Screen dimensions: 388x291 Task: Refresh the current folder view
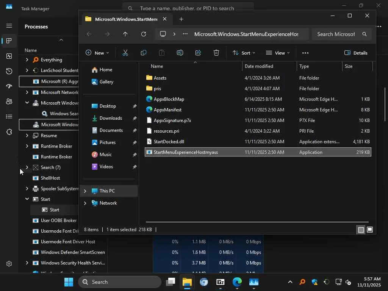[144, 34]
